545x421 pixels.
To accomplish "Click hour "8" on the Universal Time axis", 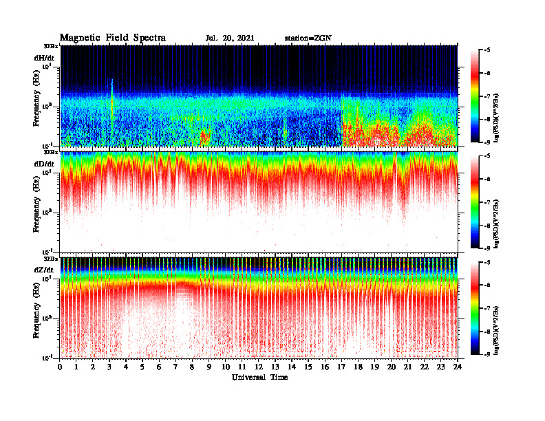I will tap(193, 367).
